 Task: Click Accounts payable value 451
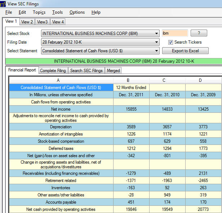(131, 202)
